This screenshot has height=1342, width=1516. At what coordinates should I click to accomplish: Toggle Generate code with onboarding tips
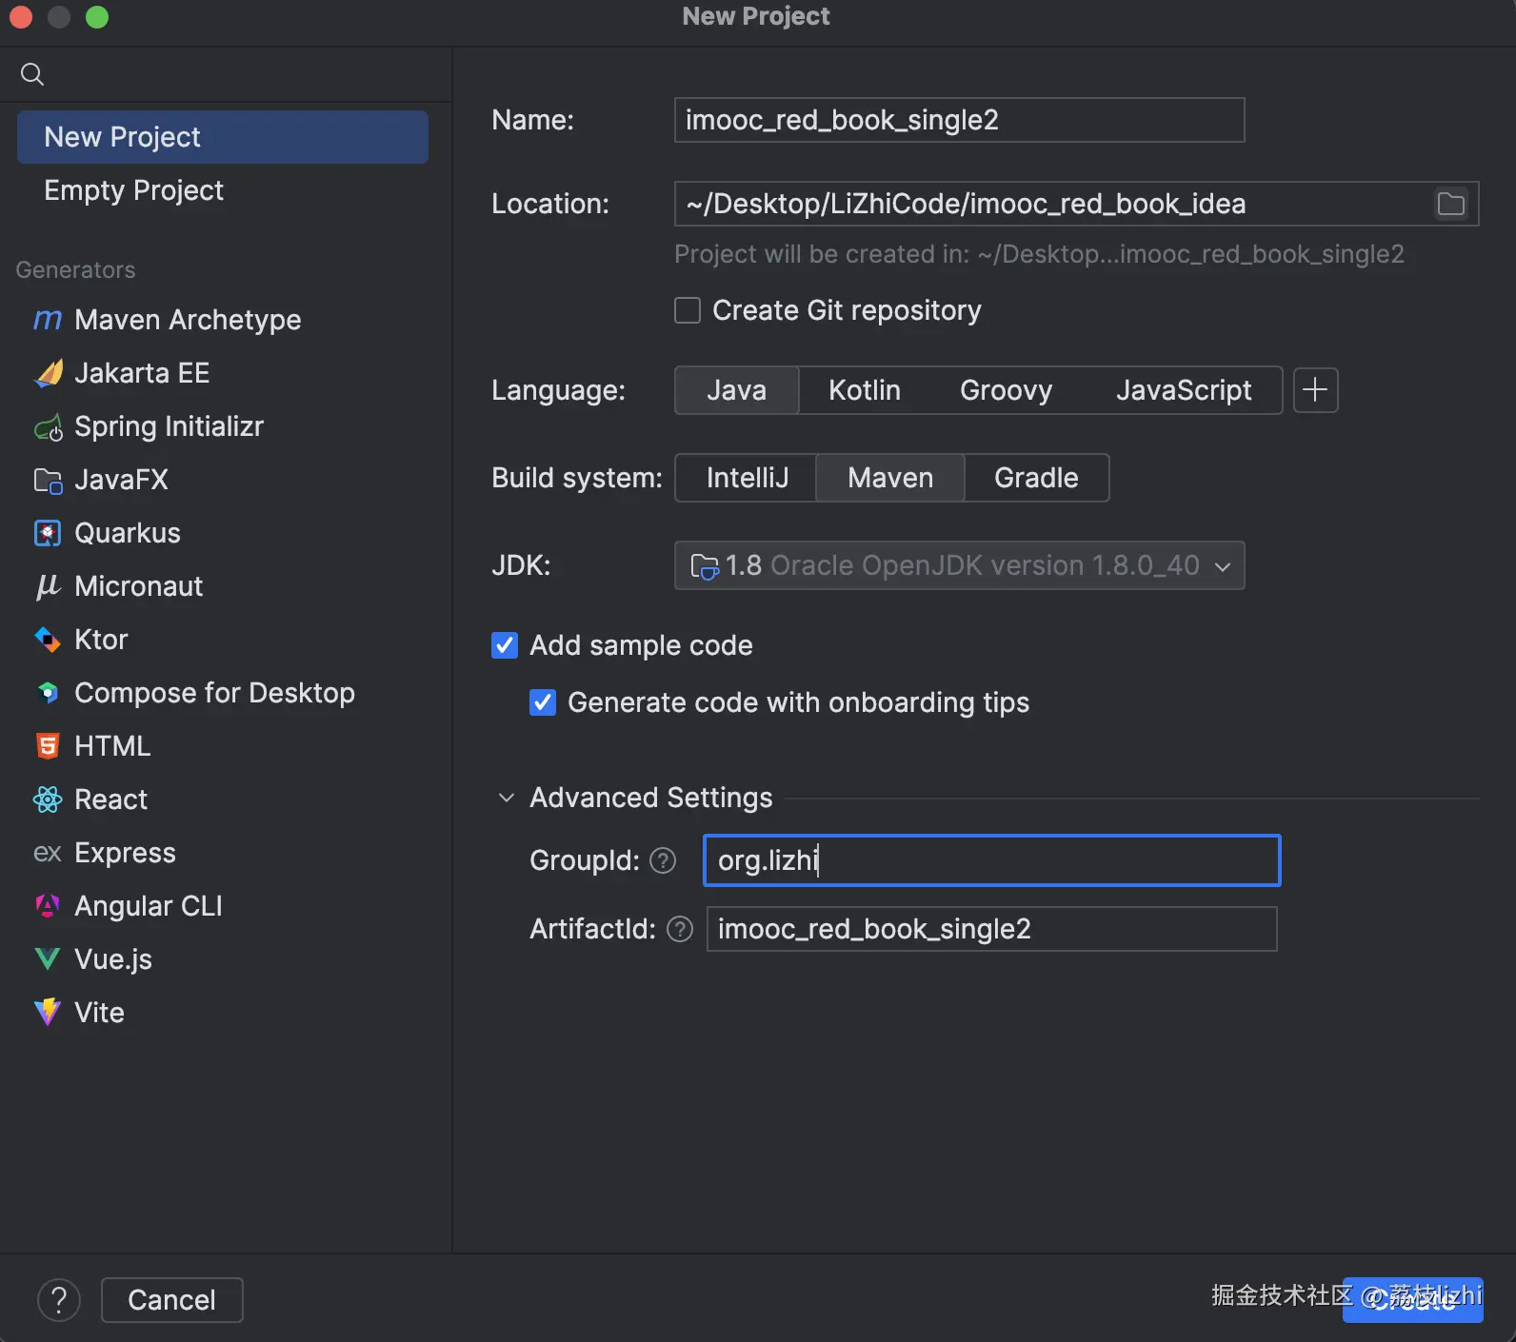[x=543, y=702]
